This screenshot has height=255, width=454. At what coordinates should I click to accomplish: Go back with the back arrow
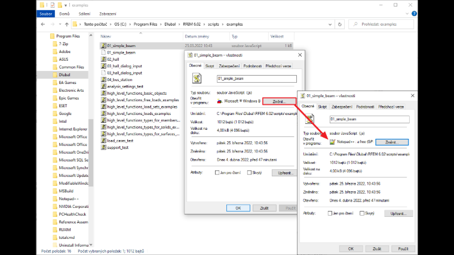point(43,24)
